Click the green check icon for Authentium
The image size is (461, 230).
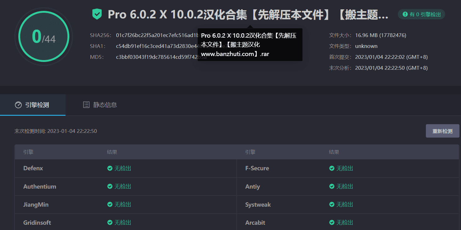click(110, 186)
